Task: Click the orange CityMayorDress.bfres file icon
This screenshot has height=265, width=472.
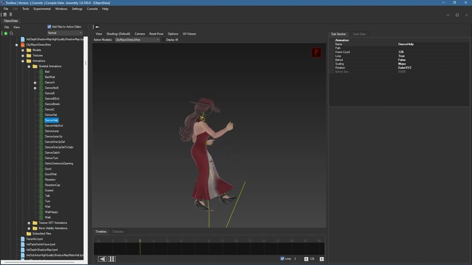Action: tap(22, 45)
